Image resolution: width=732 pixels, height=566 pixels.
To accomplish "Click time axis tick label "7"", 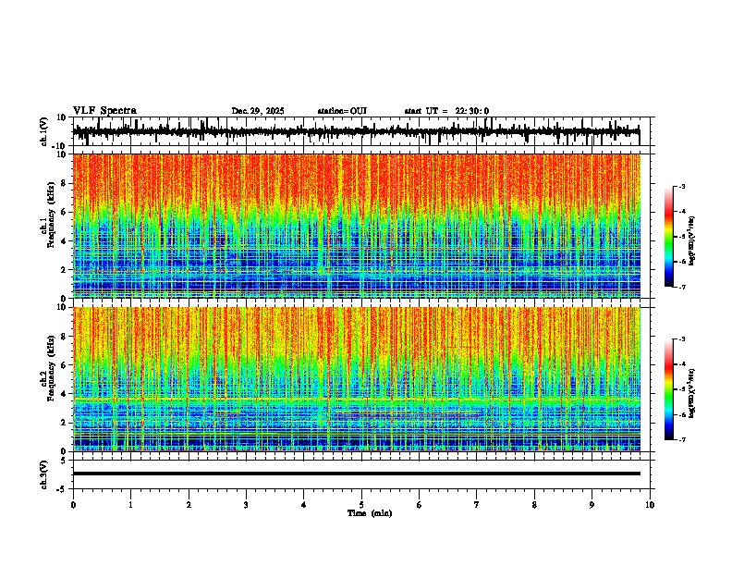I will (477, 505).
